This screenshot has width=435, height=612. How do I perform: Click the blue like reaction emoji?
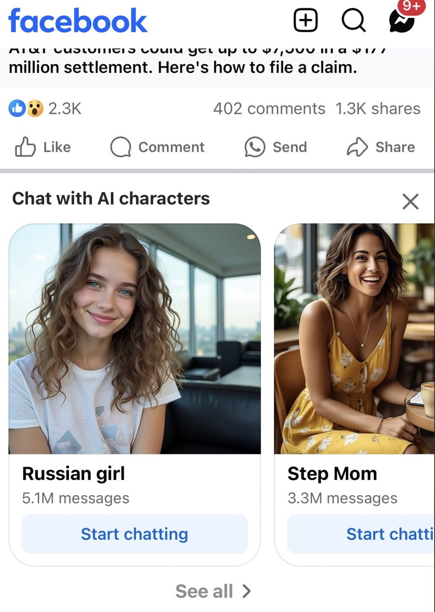click(17, 108)
